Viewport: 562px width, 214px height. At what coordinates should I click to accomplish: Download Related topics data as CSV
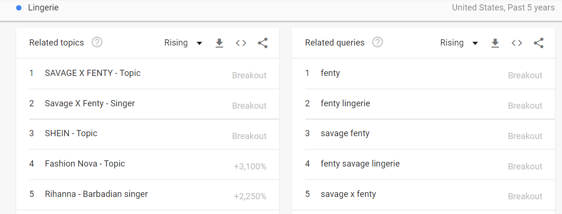[219, 43]
